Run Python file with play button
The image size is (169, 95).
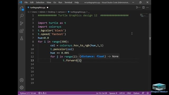coord(137,7)
